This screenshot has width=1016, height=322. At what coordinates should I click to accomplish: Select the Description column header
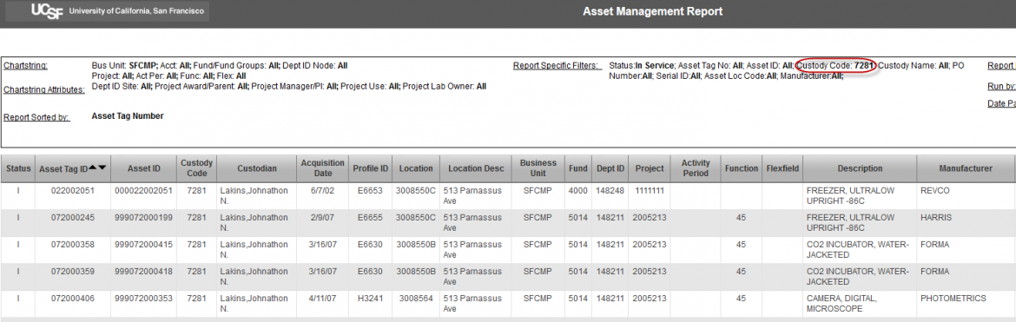[859, 168]
